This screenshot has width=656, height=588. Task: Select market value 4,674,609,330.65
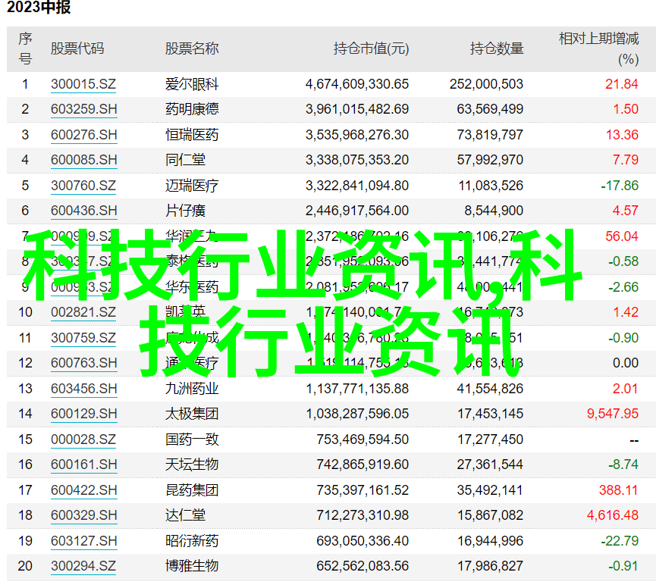357,84
